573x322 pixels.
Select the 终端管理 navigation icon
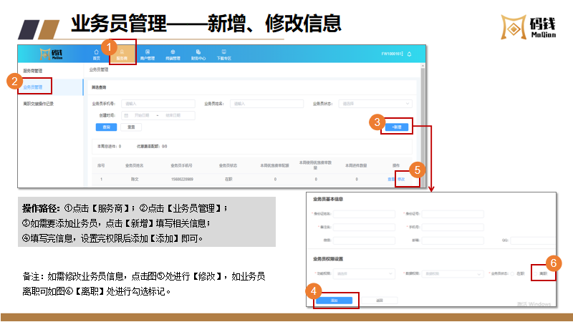pyautogui.click(x=173, y=54)
